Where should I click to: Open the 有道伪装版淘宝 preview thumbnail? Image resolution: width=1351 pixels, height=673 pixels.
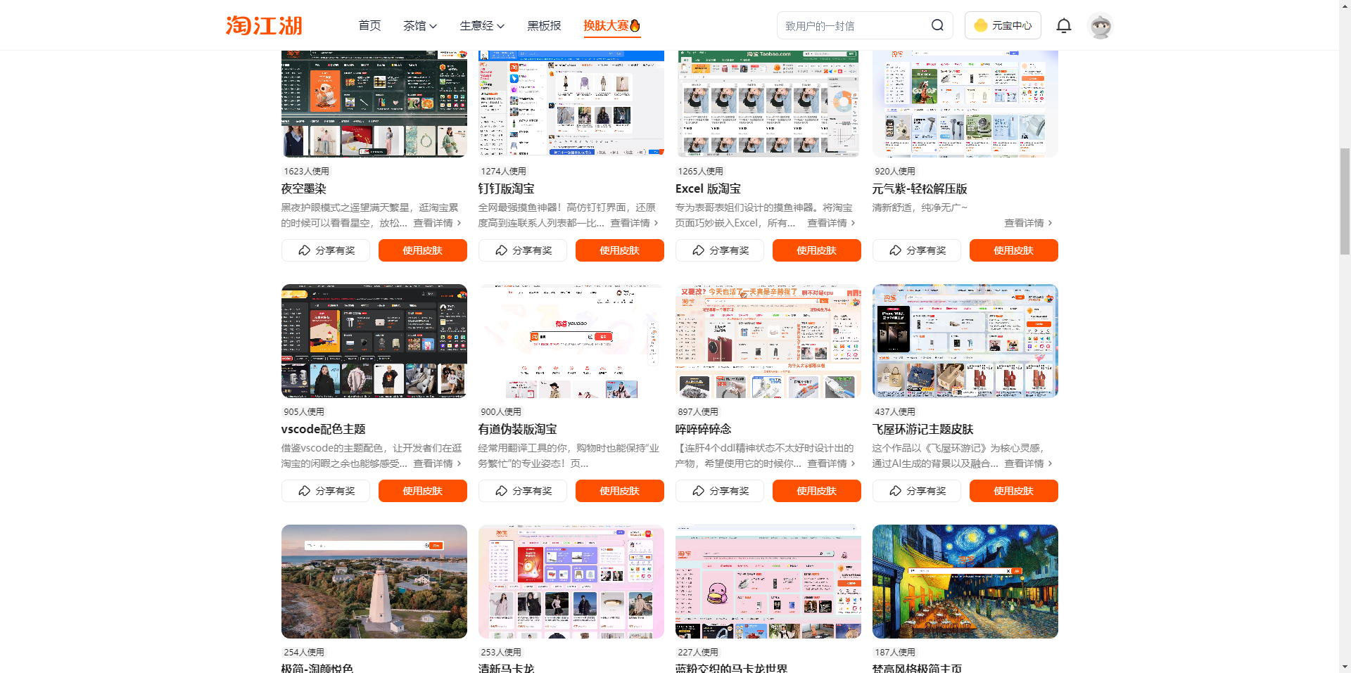(571, 341)
